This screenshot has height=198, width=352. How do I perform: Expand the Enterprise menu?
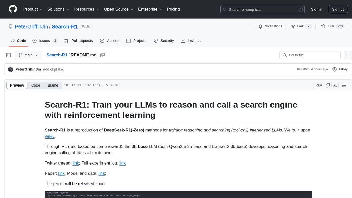tap(150, 9)
